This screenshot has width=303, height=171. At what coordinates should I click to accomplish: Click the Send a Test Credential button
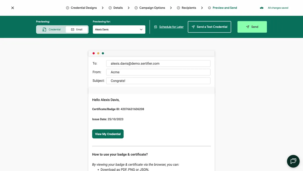coord(209,27)
